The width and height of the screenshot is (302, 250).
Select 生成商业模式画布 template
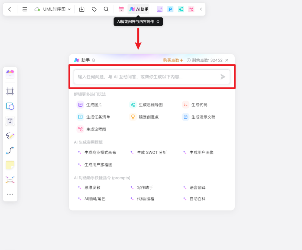(97, 153)
